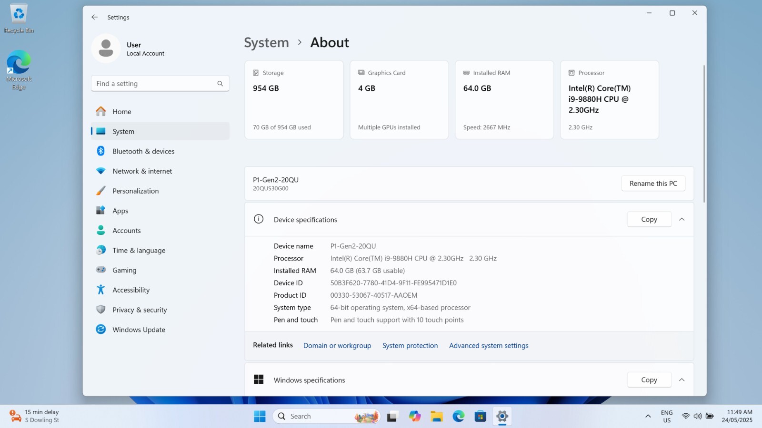Image resolution: width=762 pixels, height=428 pixels.
Task: Show hidden icons tray chevron
Action: 648,416
